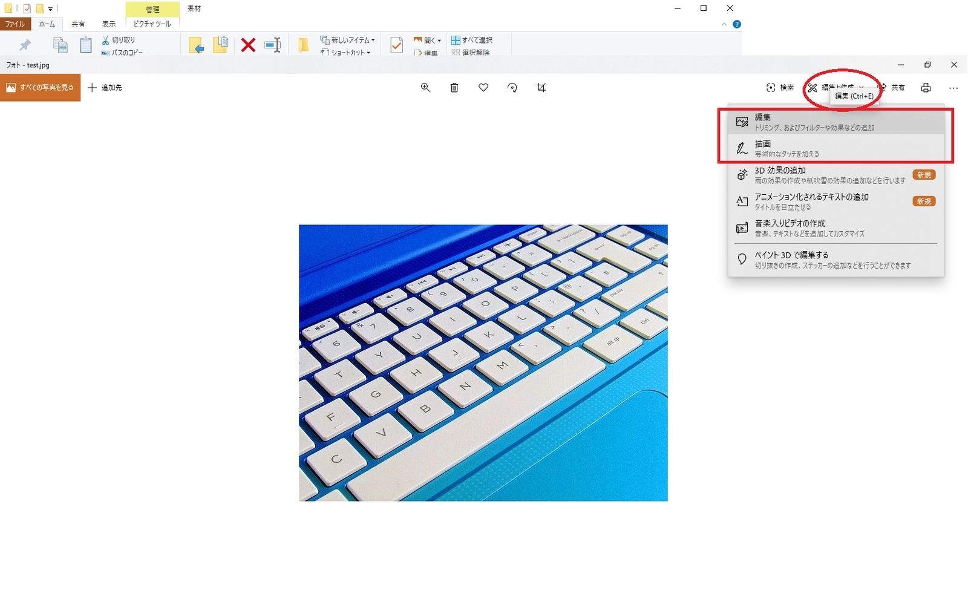Click パスのコピー in Explorer ribbon

click(x=122, y=53)
